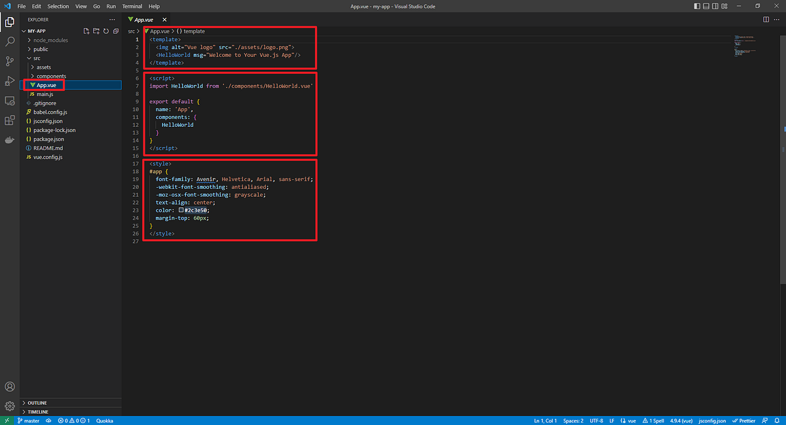Open the Terminal menu
This screenshot has width=786, height=425.
pos(132,6)
